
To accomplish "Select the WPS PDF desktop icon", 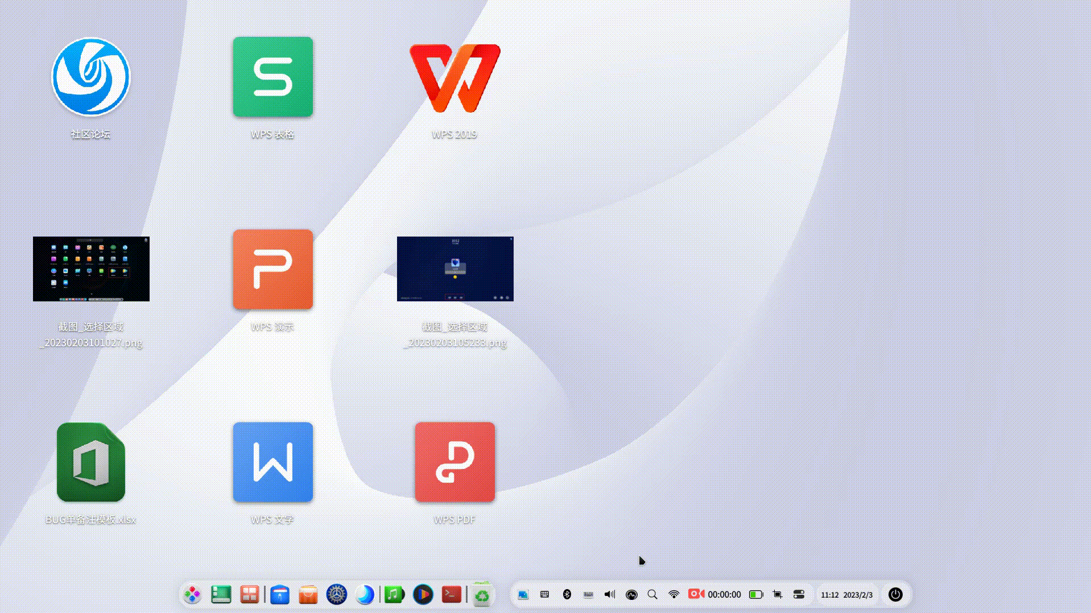I will point(454,462).
